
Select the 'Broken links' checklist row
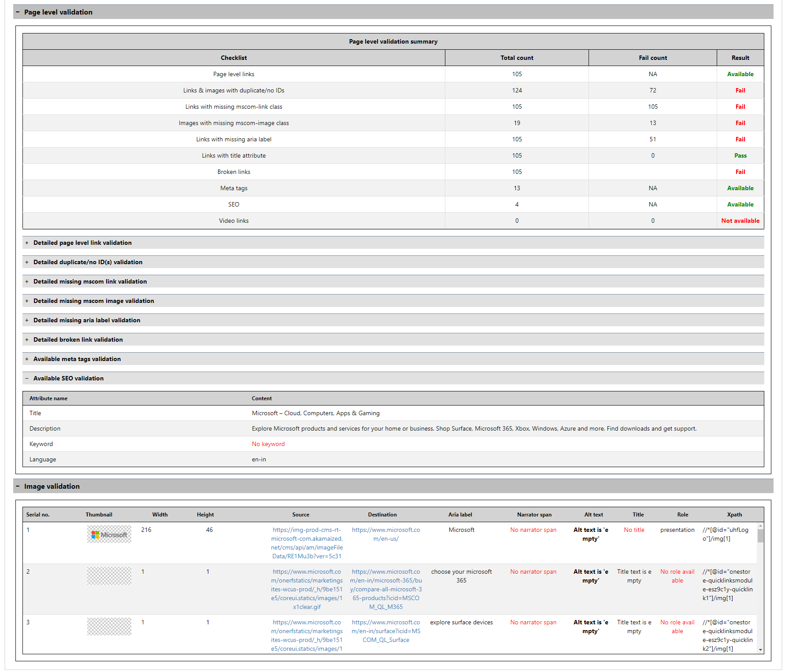393,172
